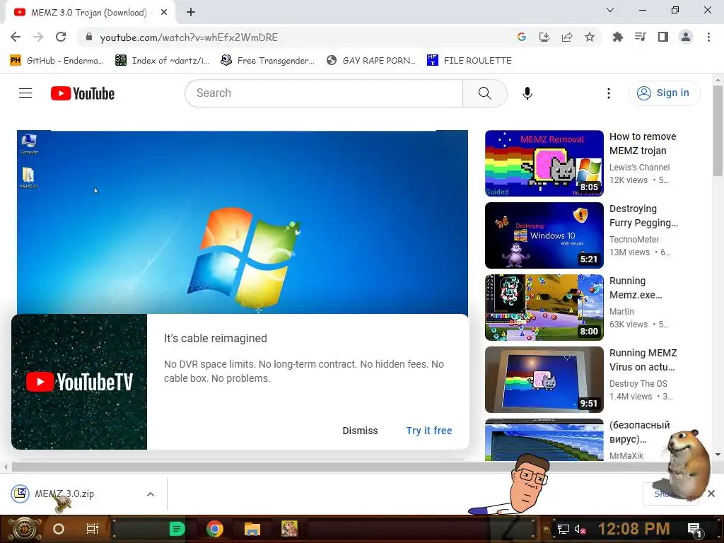Click the install app icon in address bar
The width and height of the screenshot is (724, 543).
coord(544,37)
